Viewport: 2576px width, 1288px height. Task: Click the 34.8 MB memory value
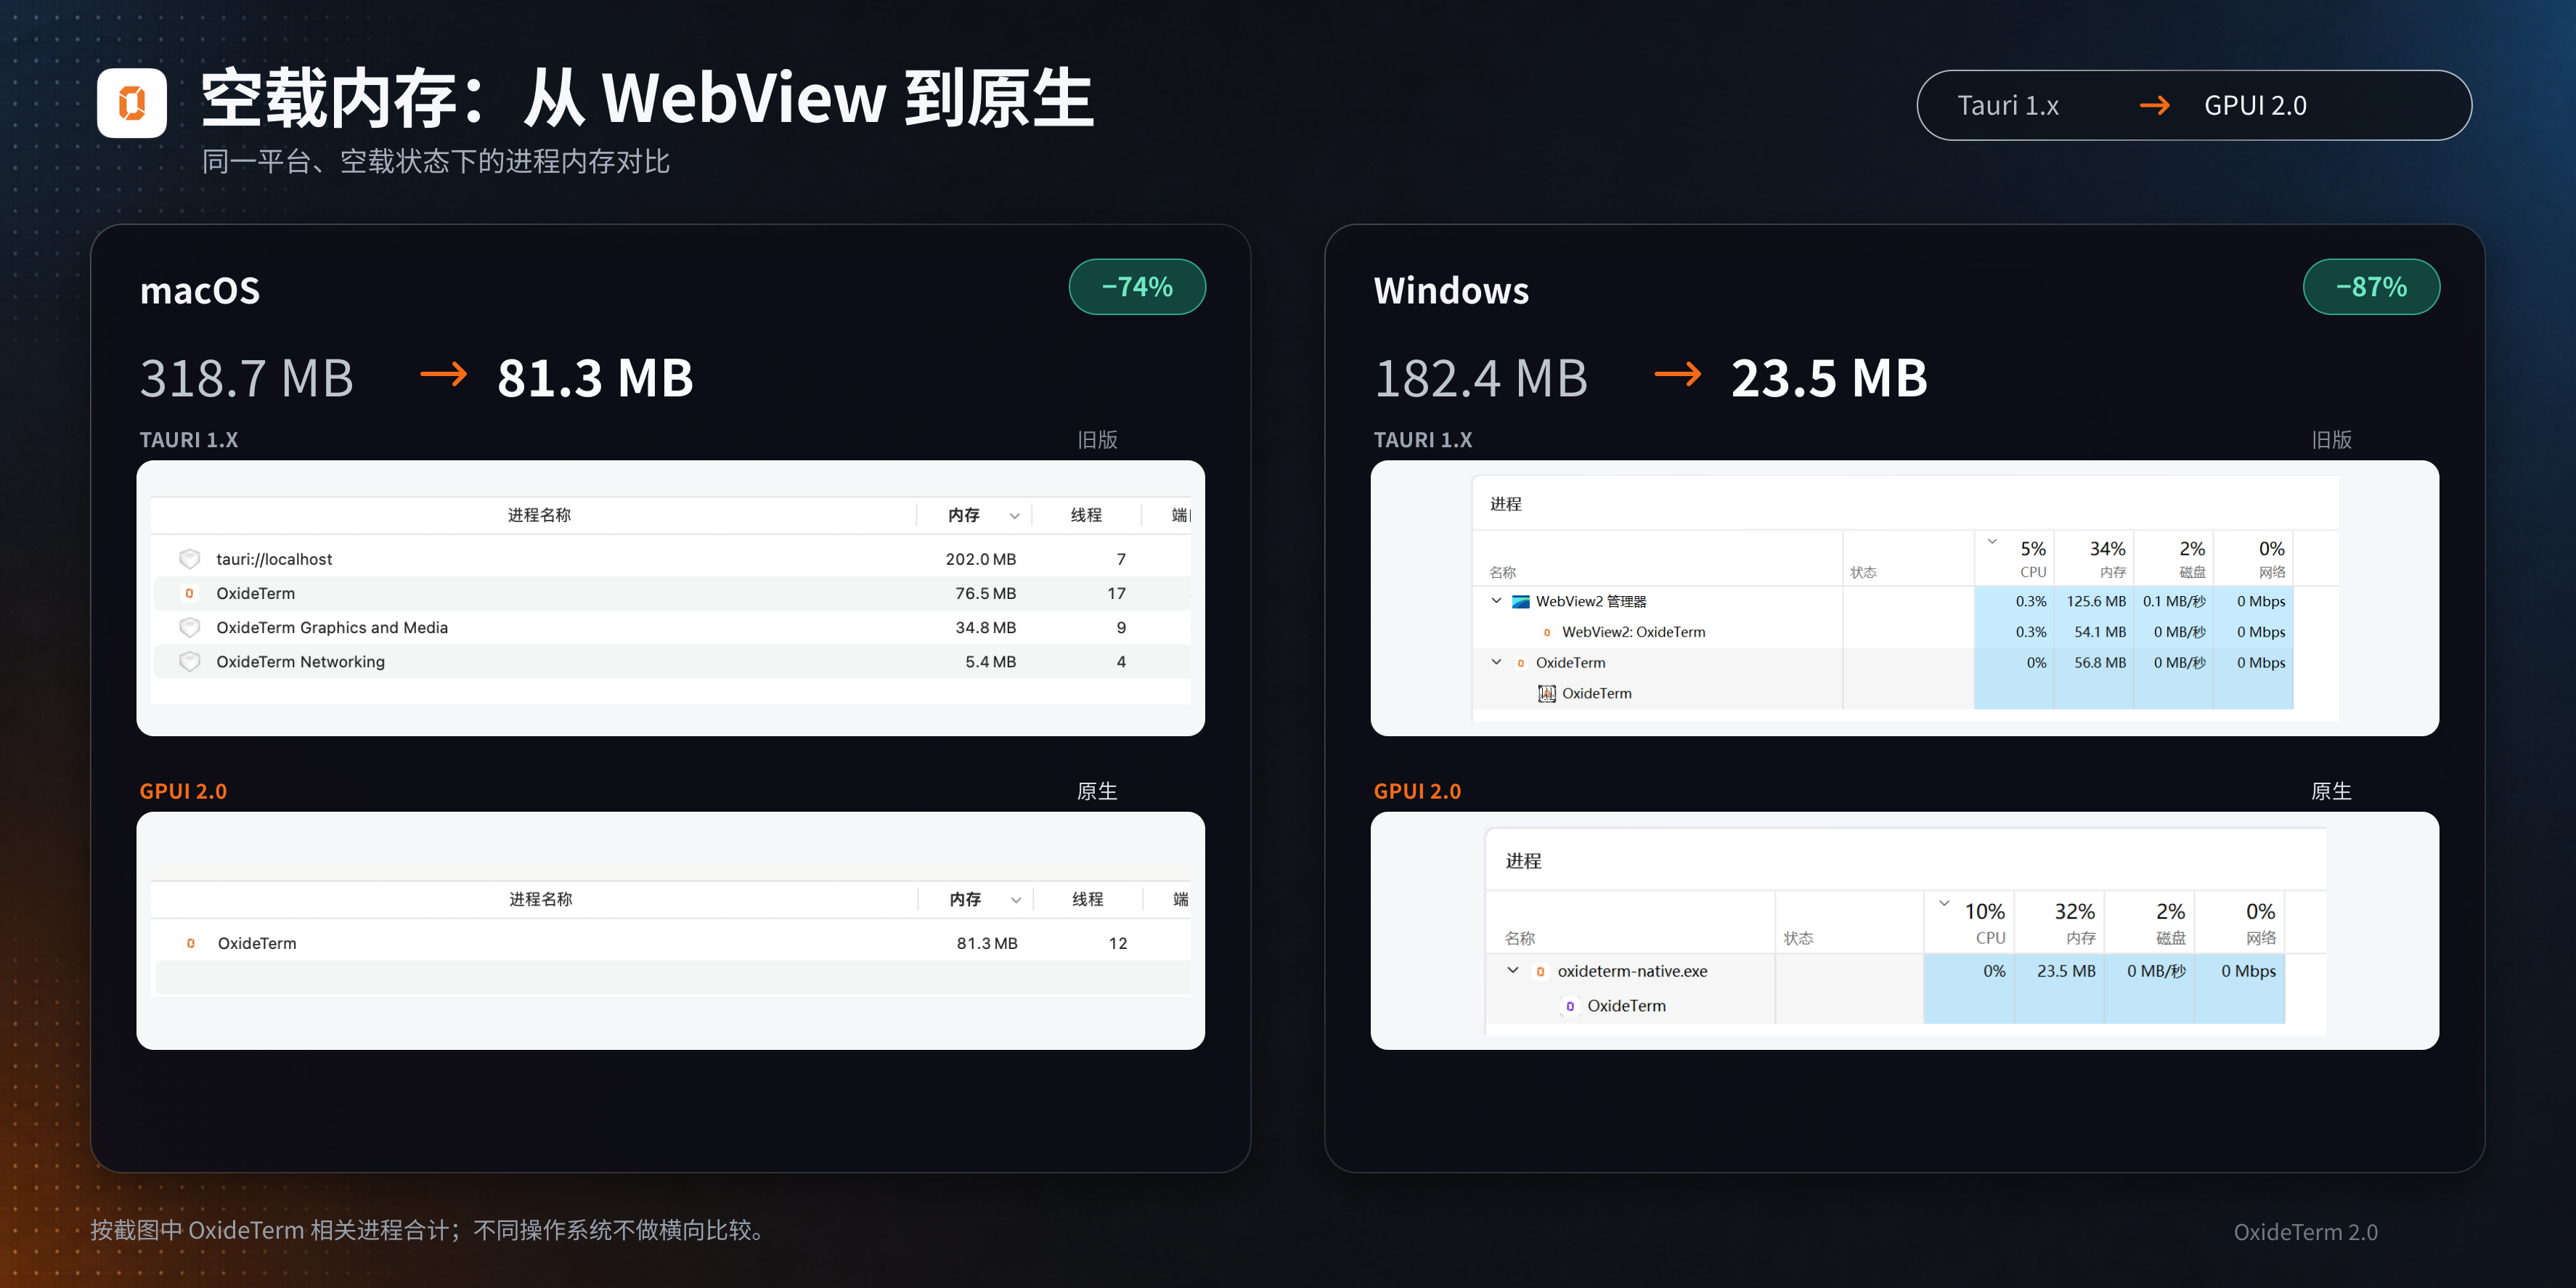[985, 627]
